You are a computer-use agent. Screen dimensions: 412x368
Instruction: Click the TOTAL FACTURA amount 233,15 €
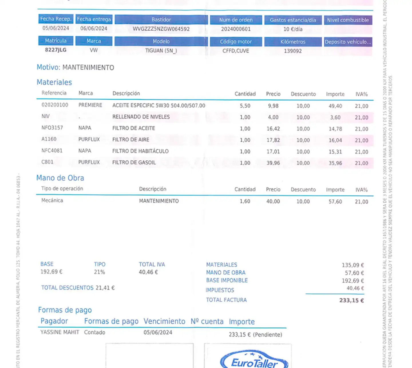[x=351, y=300]
